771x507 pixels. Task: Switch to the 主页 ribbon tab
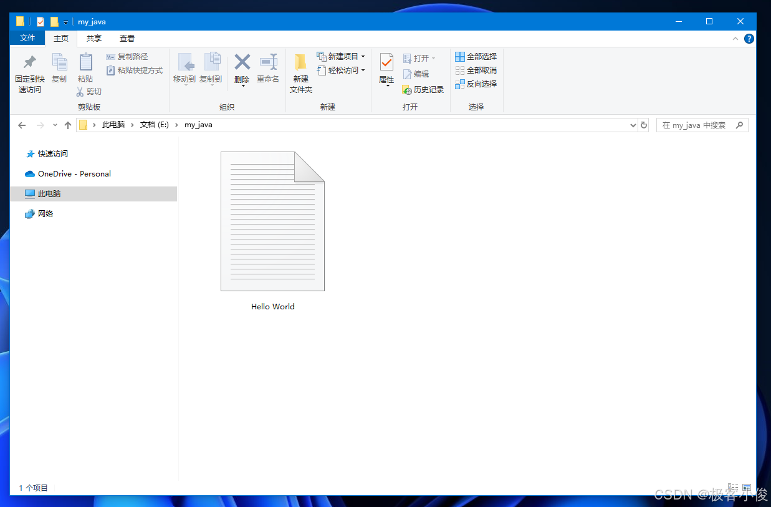click(x=61, y=38)
